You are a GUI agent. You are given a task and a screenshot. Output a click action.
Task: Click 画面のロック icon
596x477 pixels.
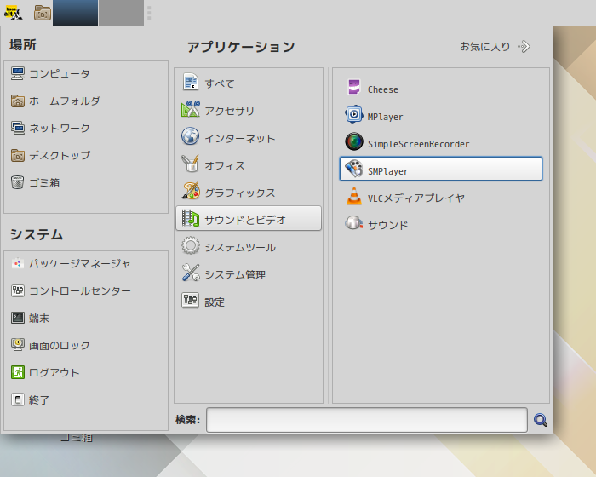(18, 345)
